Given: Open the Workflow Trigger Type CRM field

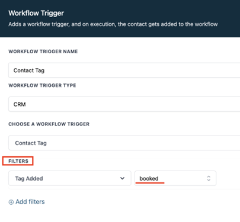Looking at the screenshot, I should tap(124, 104).
